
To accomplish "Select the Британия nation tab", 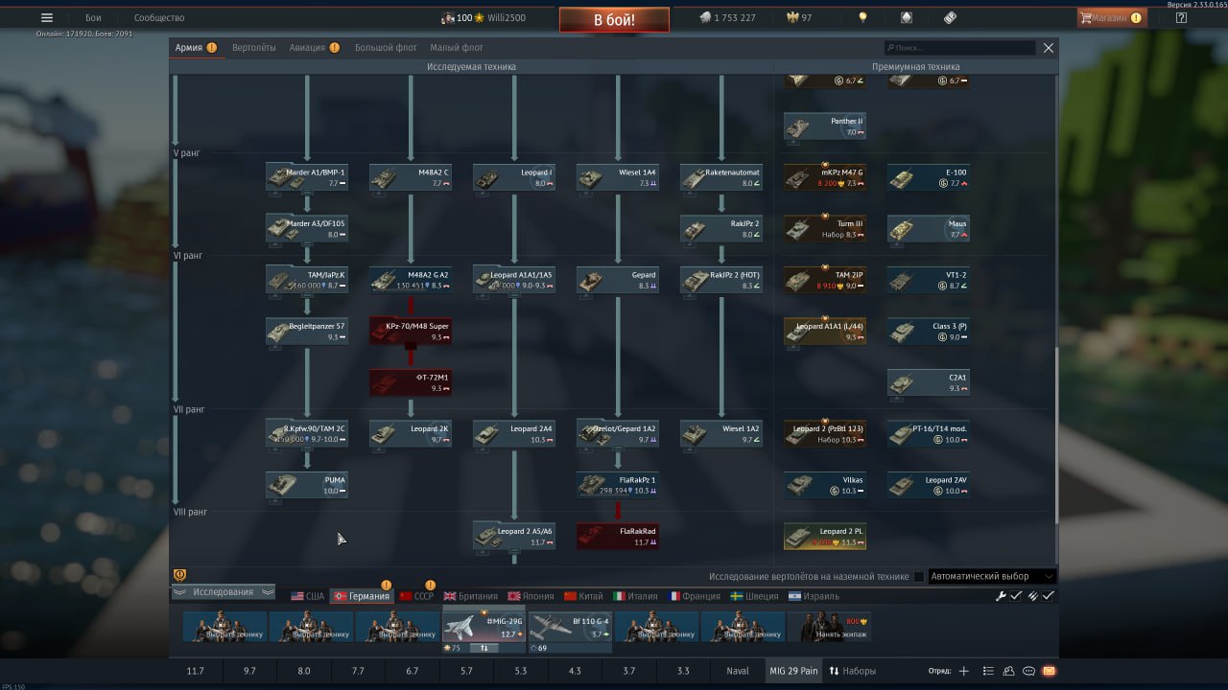I will [470, 596].
